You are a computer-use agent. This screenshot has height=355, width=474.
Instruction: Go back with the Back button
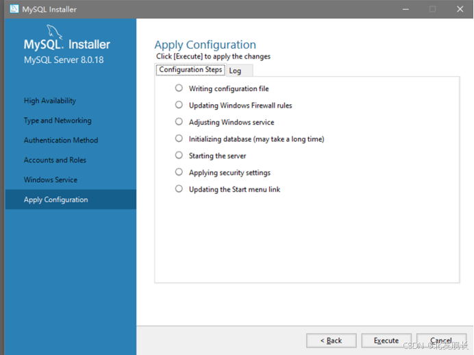[x=332, y=341]
